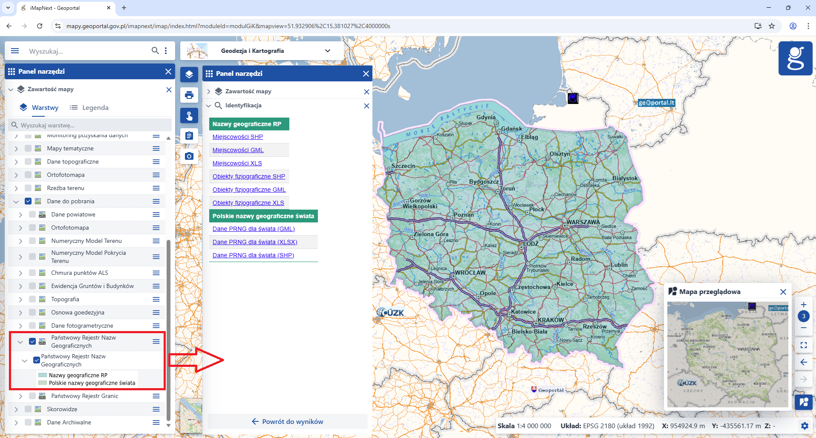816x438 pixels.
Task: Take a screenshot with the camera icon
Action: [x=189, y=156]
